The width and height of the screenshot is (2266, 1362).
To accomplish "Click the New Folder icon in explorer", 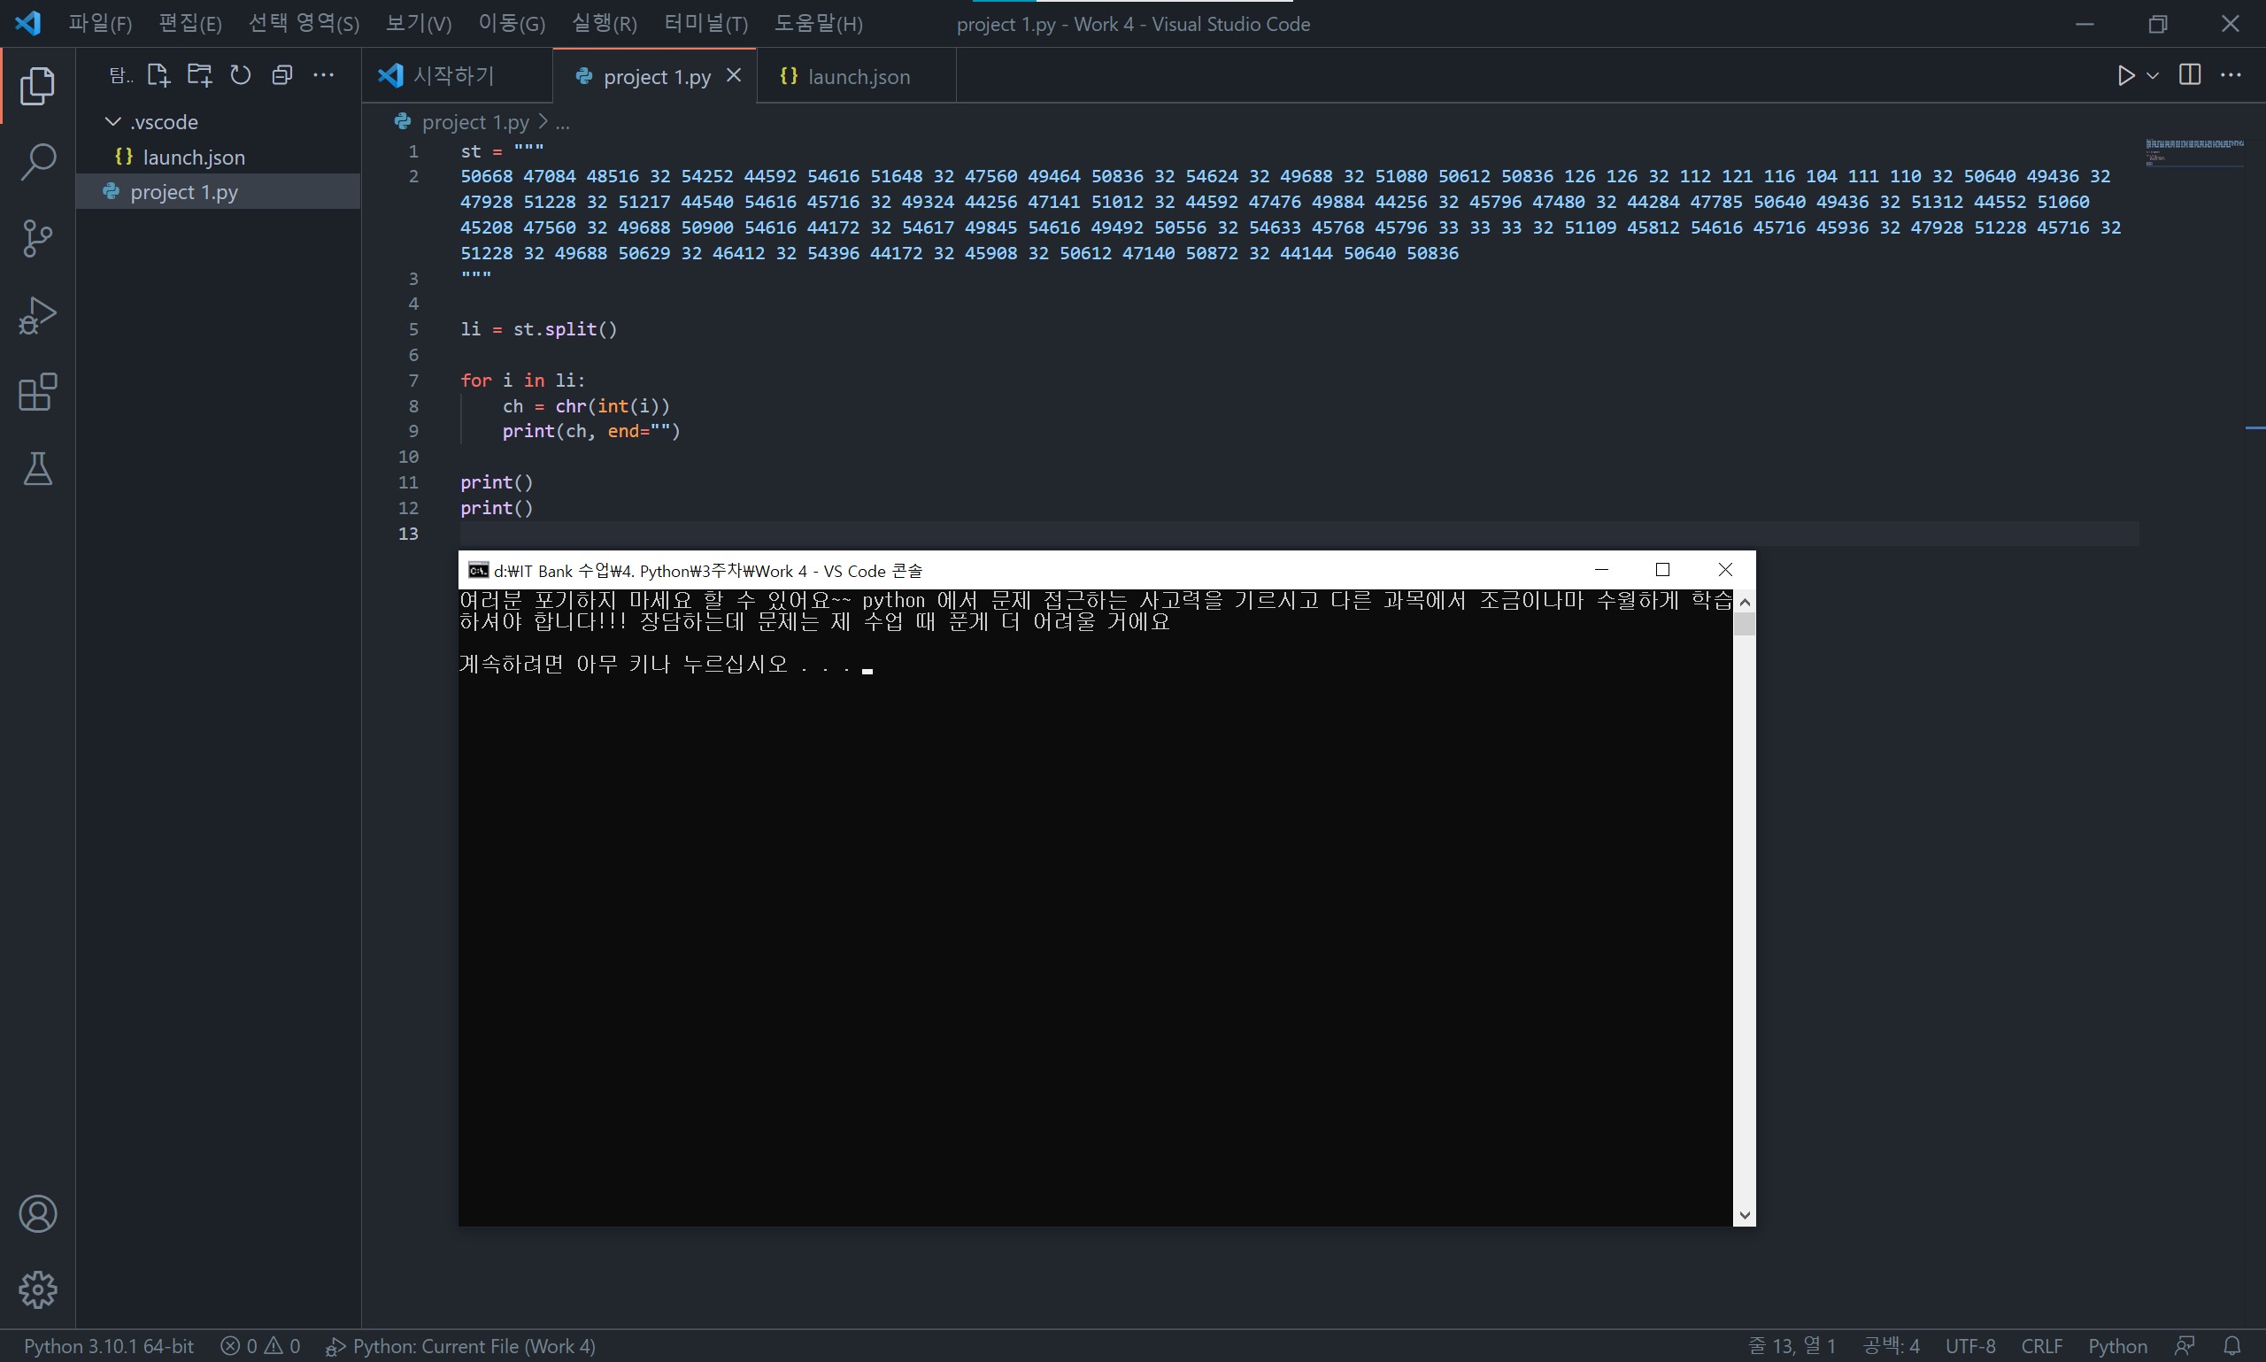I will click(199, 75).
